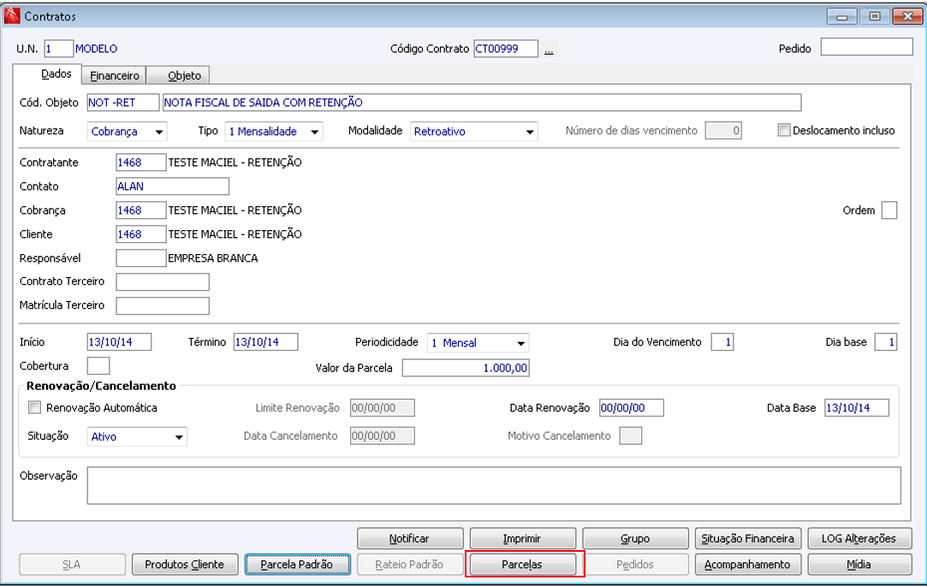Expand the Modalidade dropdown showing Retroativo

(x=474, y=131)
